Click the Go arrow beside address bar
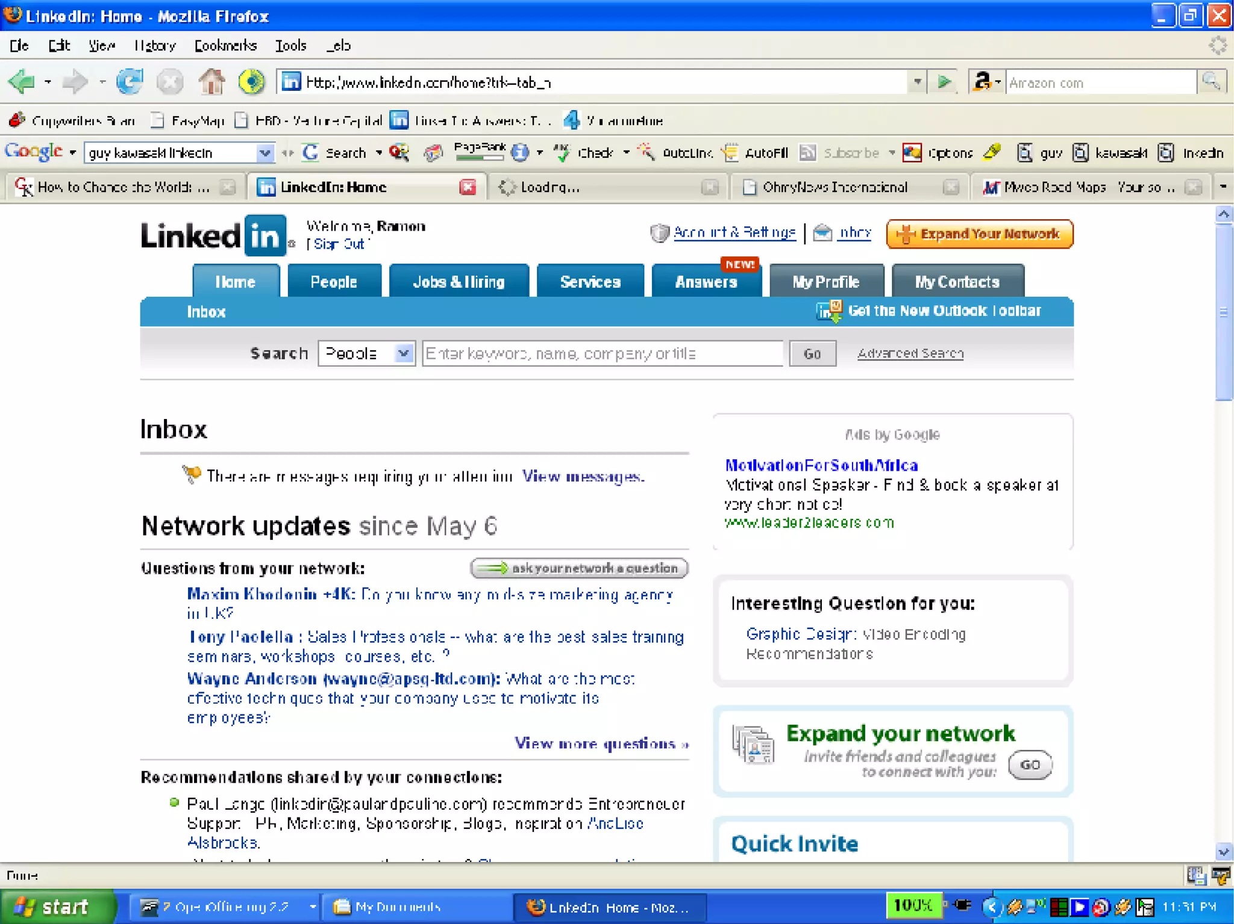1234x924 pixels. pos(944,82)
